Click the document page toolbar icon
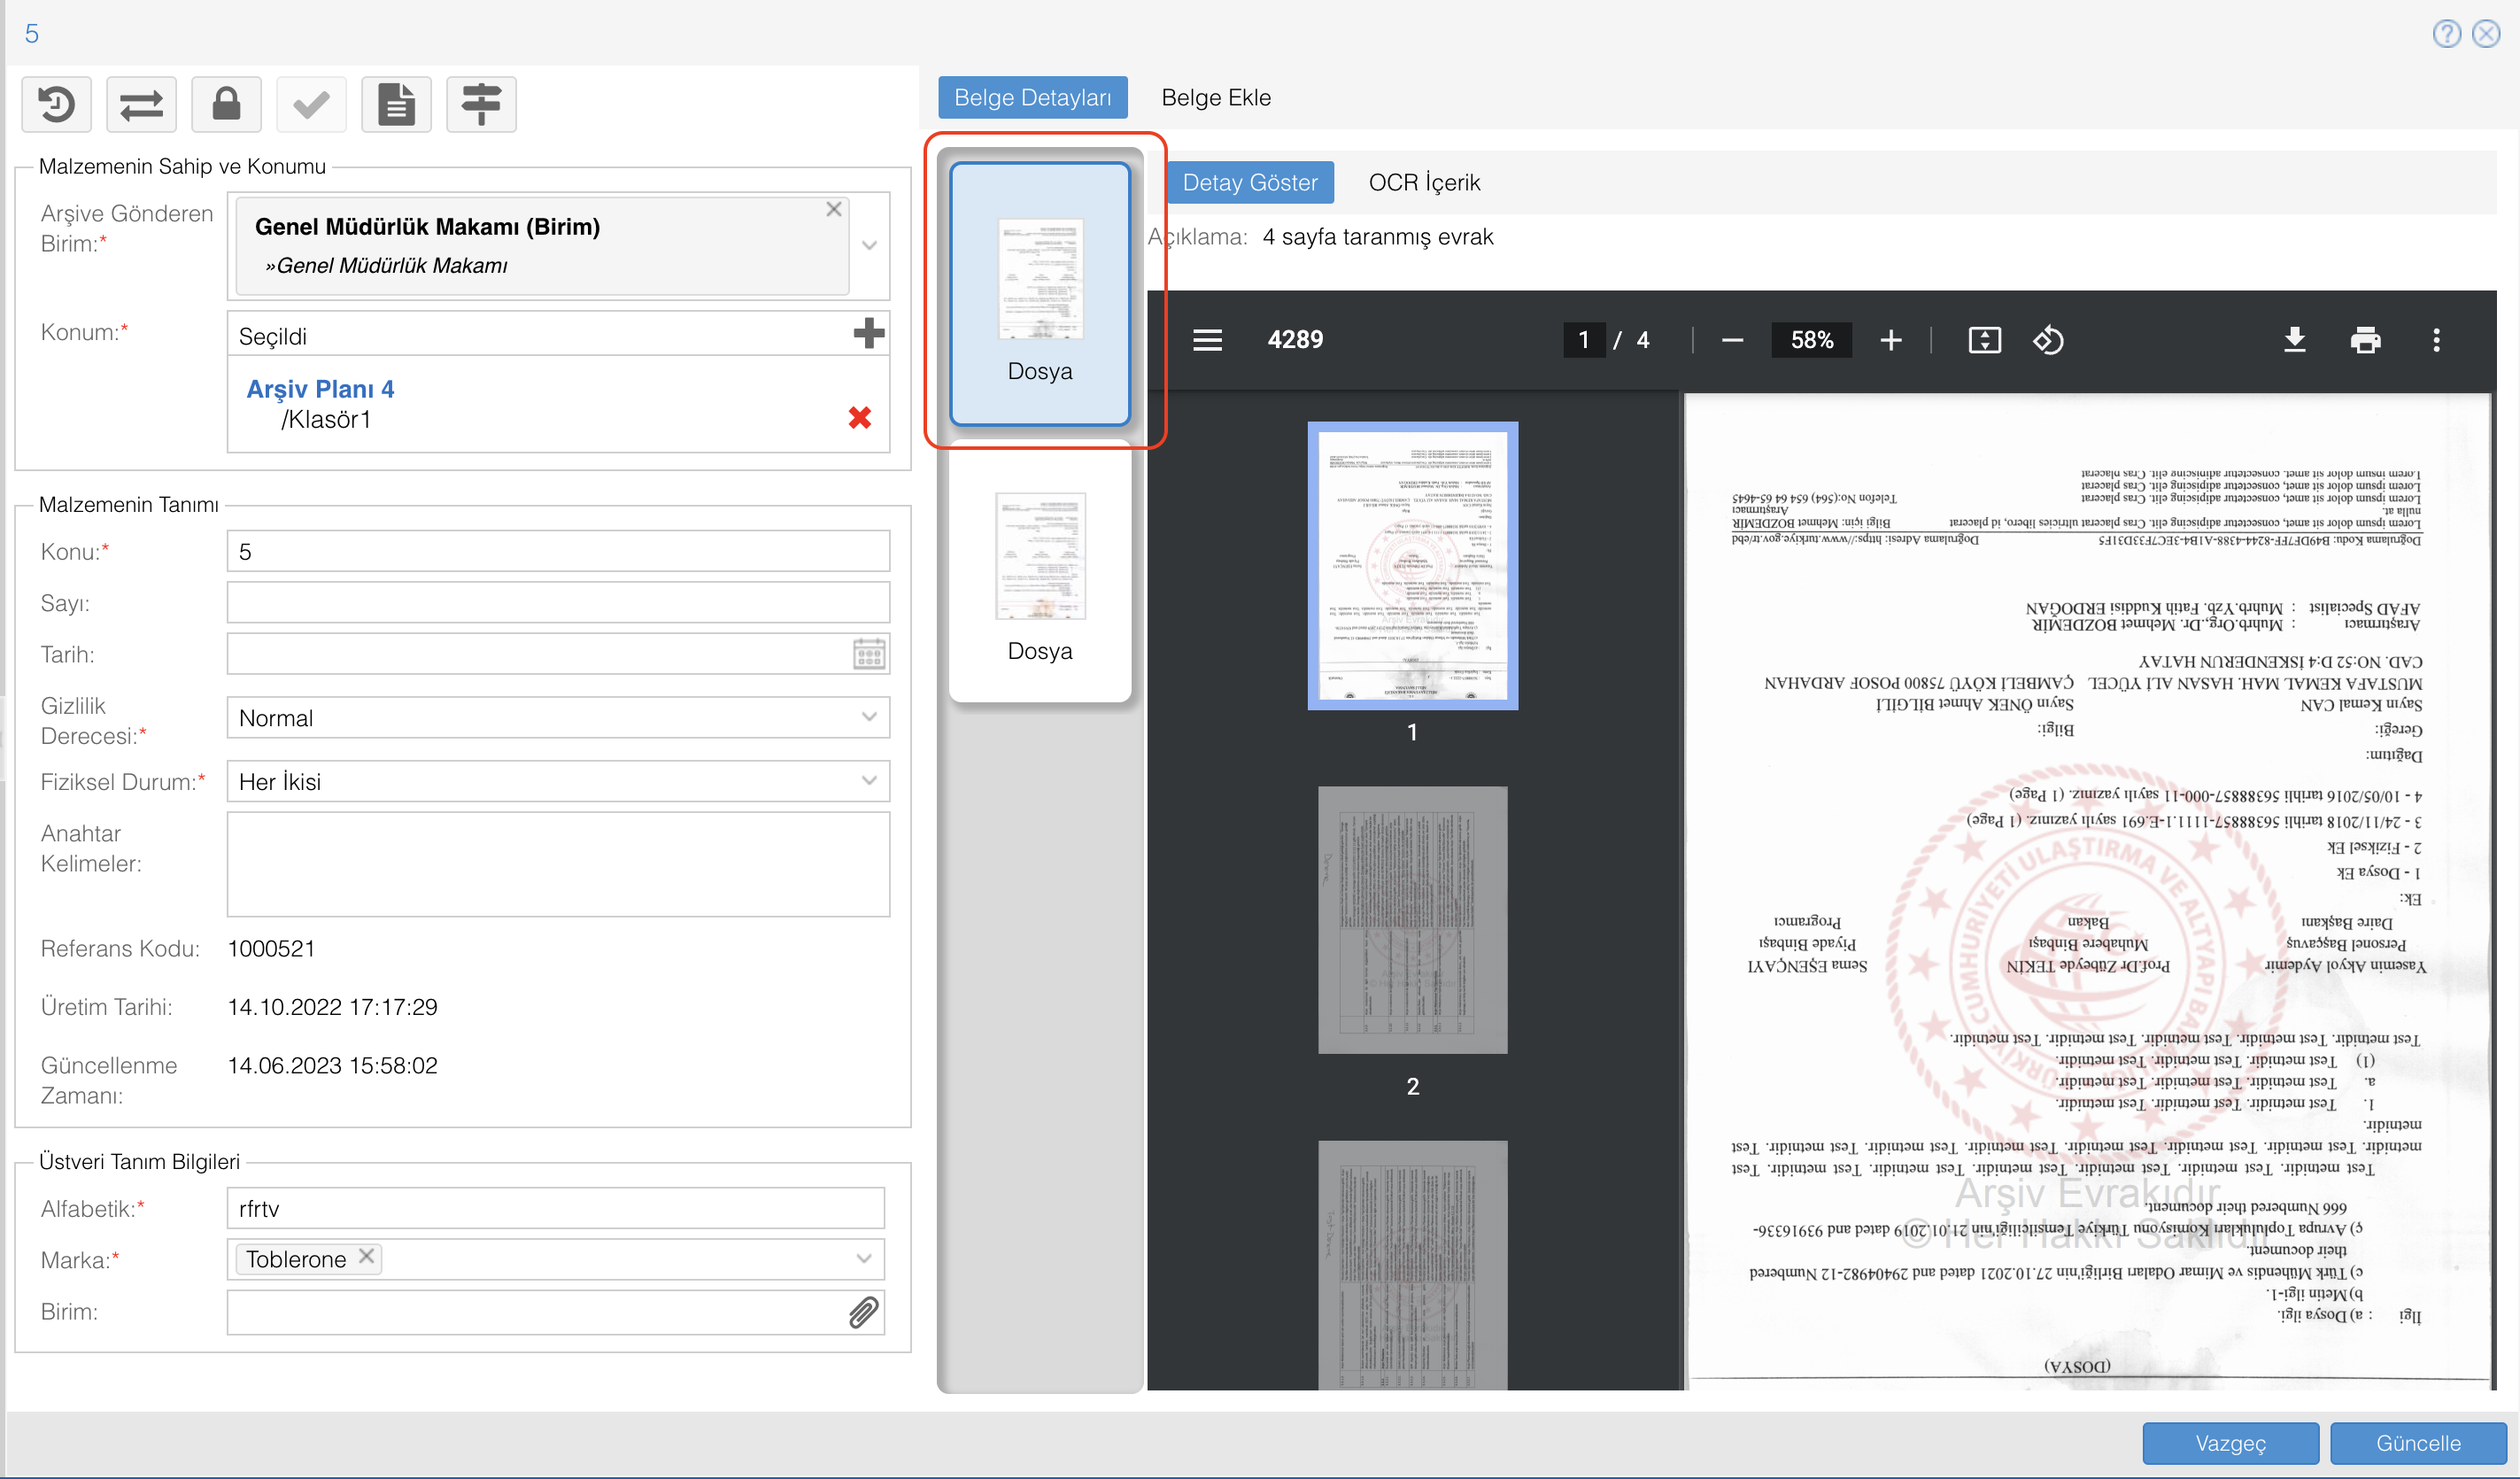The width and height of the screenshot is (2520, 1479). (396, 104)
